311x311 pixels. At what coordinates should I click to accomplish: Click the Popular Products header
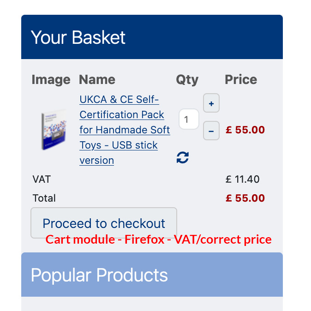99,275
